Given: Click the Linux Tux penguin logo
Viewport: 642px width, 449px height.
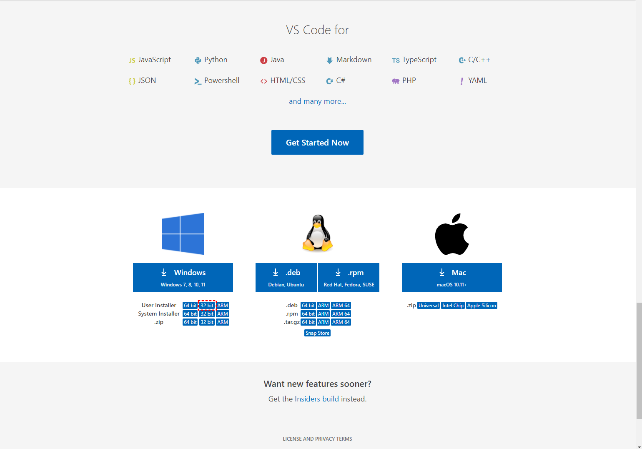Looking at the screenshot, I should (318, 233).
